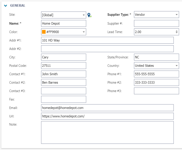Click the empty Addr #2 field
Screen dimensions: 182x150
pyautogui.click(x=107, y=49)
